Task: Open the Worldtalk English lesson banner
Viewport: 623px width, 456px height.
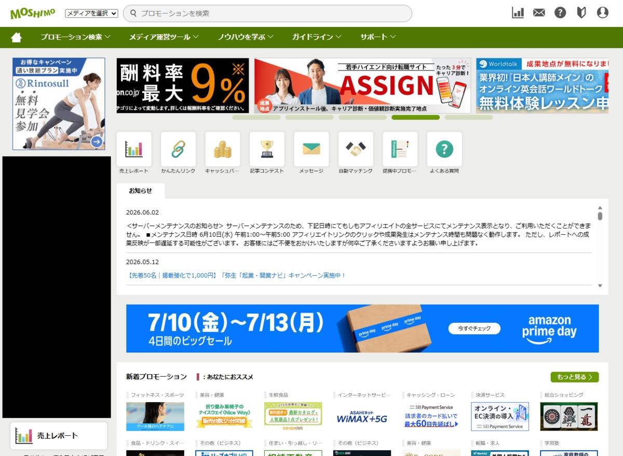Action: (542, 85)
